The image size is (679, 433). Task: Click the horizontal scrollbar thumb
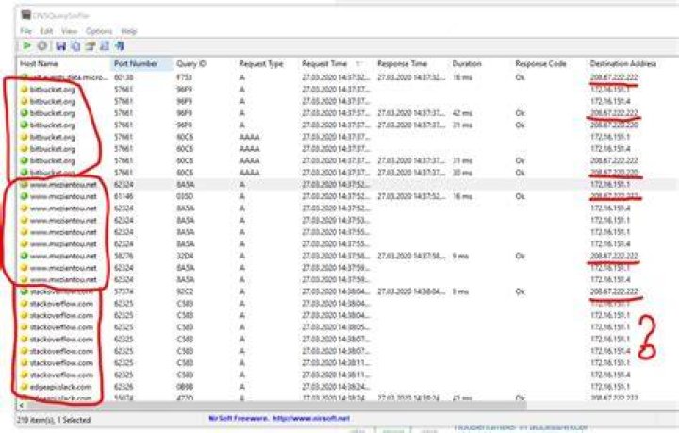click(x=277, y=405)
